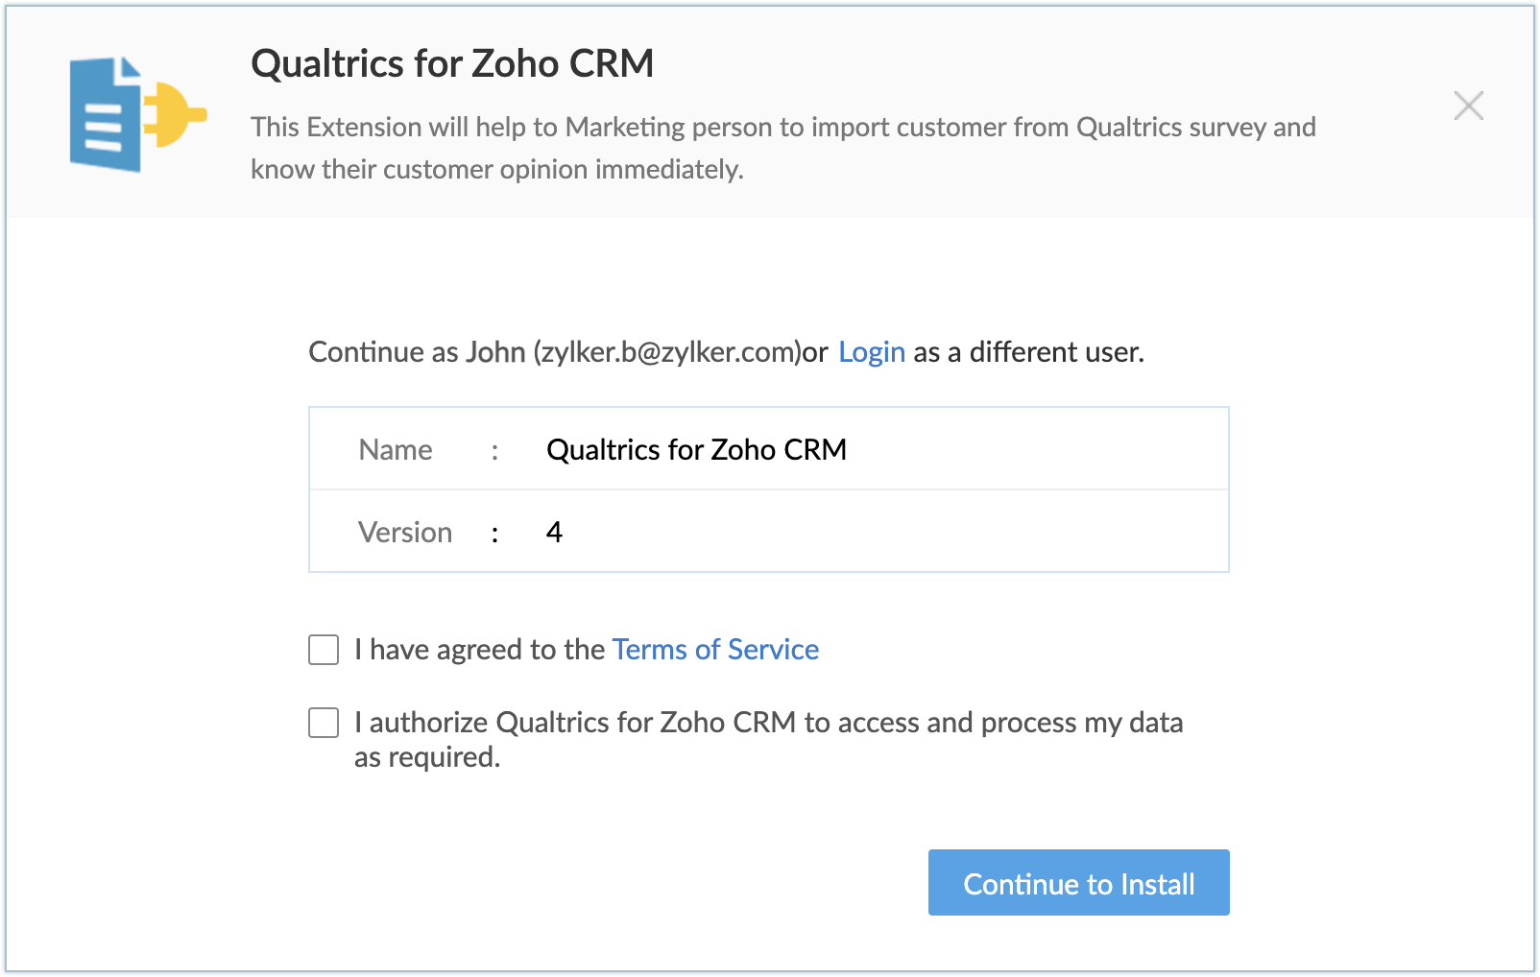
Task: Click the blue document extension logo
Action: [x=104, y=115]
